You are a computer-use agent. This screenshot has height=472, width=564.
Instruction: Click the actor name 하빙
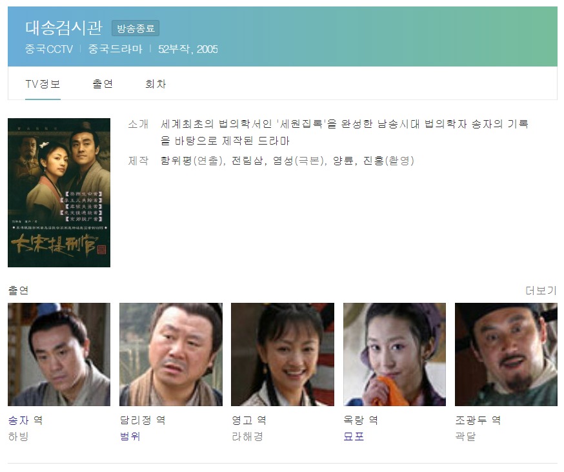[18, 436]
